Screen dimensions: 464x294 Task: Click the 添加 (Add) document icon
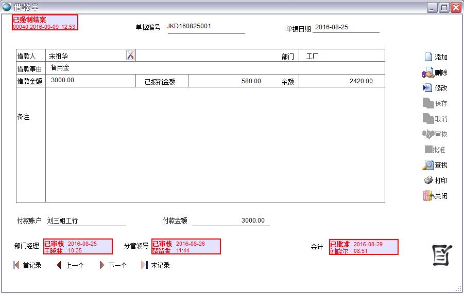coord(428,57)
